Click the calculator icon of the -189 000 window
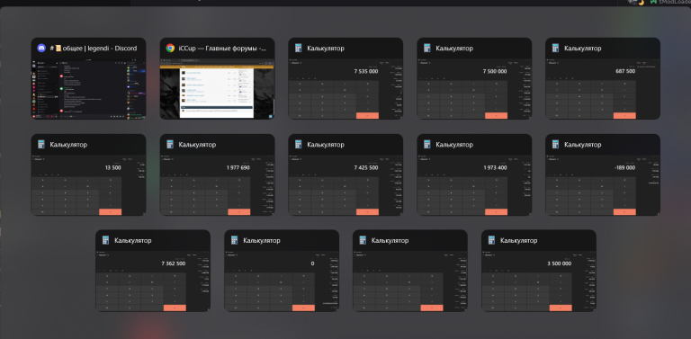691x339 pixels. click(x=555, y=145)
